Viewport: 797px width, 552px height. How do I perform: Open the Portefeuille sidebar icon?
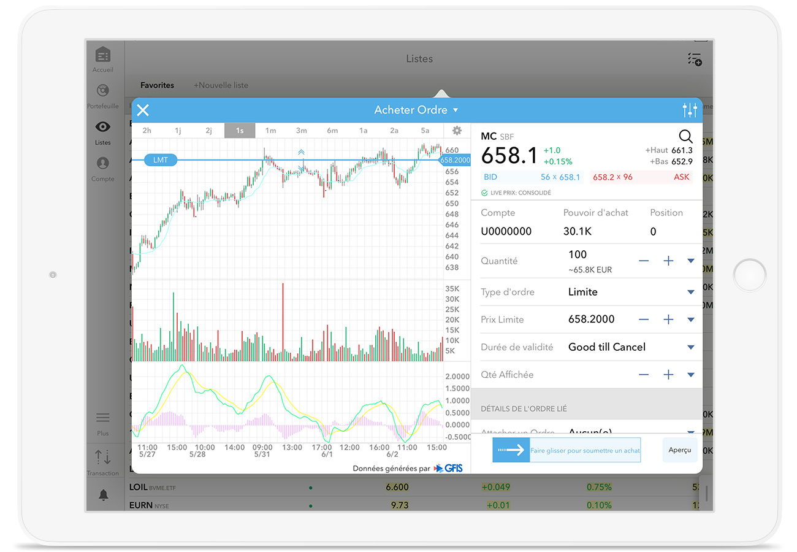(x=103, y=91)
